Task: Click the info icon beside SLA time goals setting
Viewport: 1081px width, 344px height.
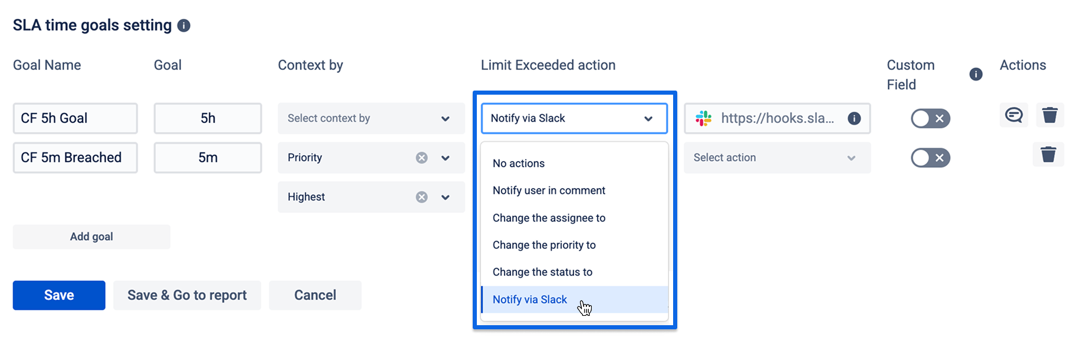Action: click(x=184, y=26)
